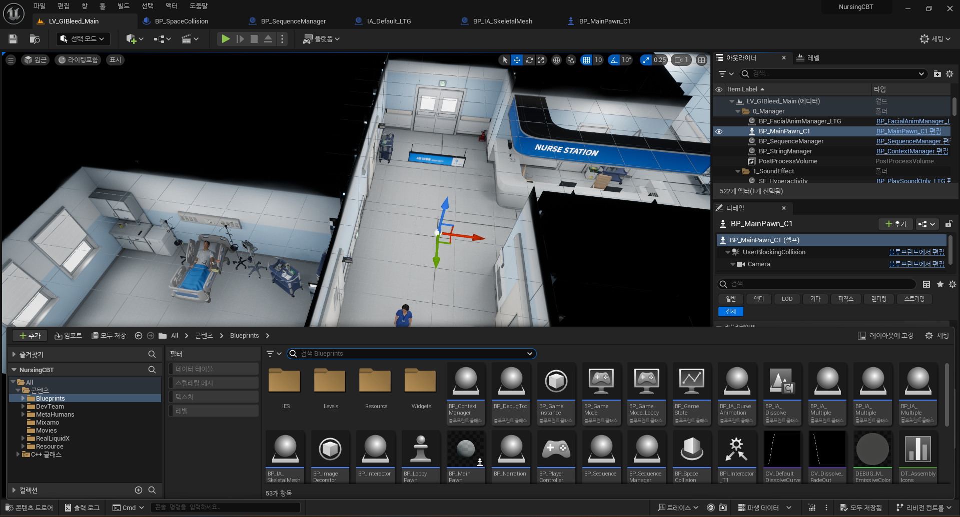Image resolution: width=960 pixels, height=517 pixels.
Task: Toggle grid snapping in viewport toolbar
Action: (586, 60)
